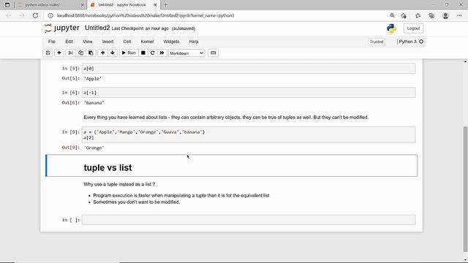This screenshot has width=468, height=263.
Task: Open browser settings ellipsis menu
Action: [x=459, y=15]
